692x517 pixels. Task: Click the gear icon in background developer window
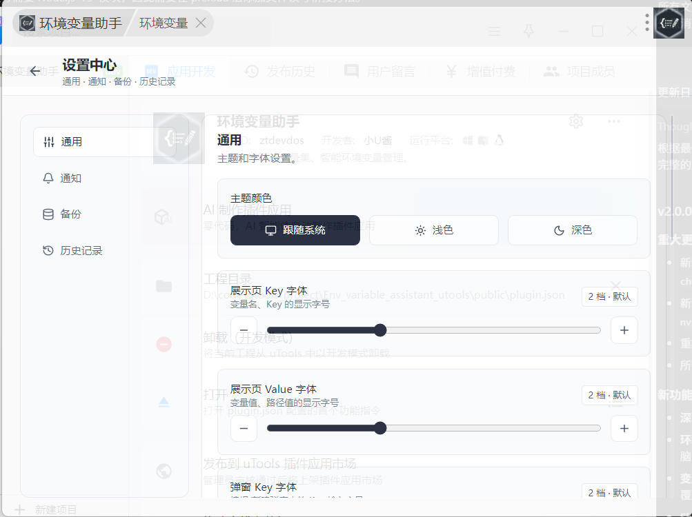pyautogui.click(x=576, y=121)
